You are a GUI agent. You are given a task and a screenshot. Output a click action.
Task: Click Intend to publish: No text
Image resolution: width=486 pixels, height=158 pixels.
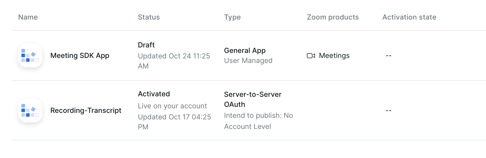pyautogui.click(x=258, y=115)
